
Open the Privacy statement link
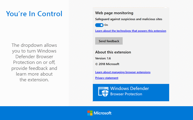(106, 78)
